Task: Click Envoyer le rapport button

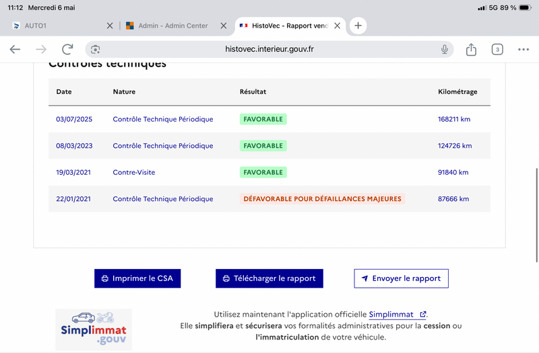Action: pos(401,278)
